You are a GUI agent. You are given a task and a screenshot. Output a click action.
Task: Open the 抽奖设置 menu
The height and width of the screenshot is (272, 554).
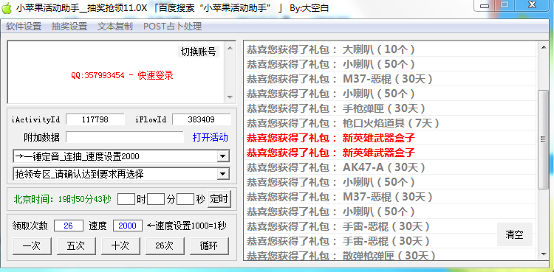pos(69,27)
